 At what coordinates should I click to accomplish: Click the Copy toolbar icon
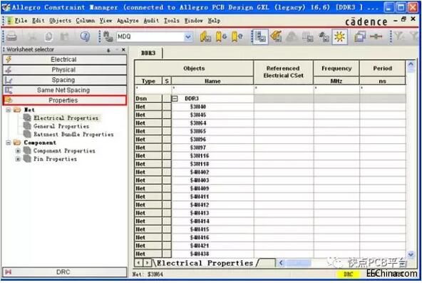click(48, 36)
